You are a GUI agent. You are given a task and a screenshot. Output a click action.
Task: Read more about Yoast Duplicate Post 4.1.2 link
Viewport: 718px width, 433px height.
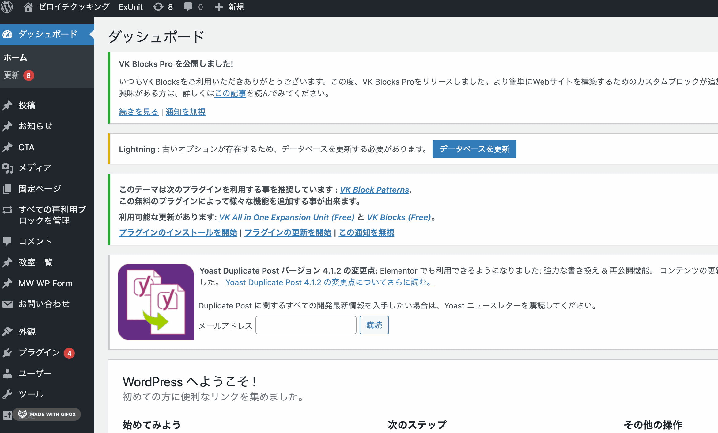point(330,282)
